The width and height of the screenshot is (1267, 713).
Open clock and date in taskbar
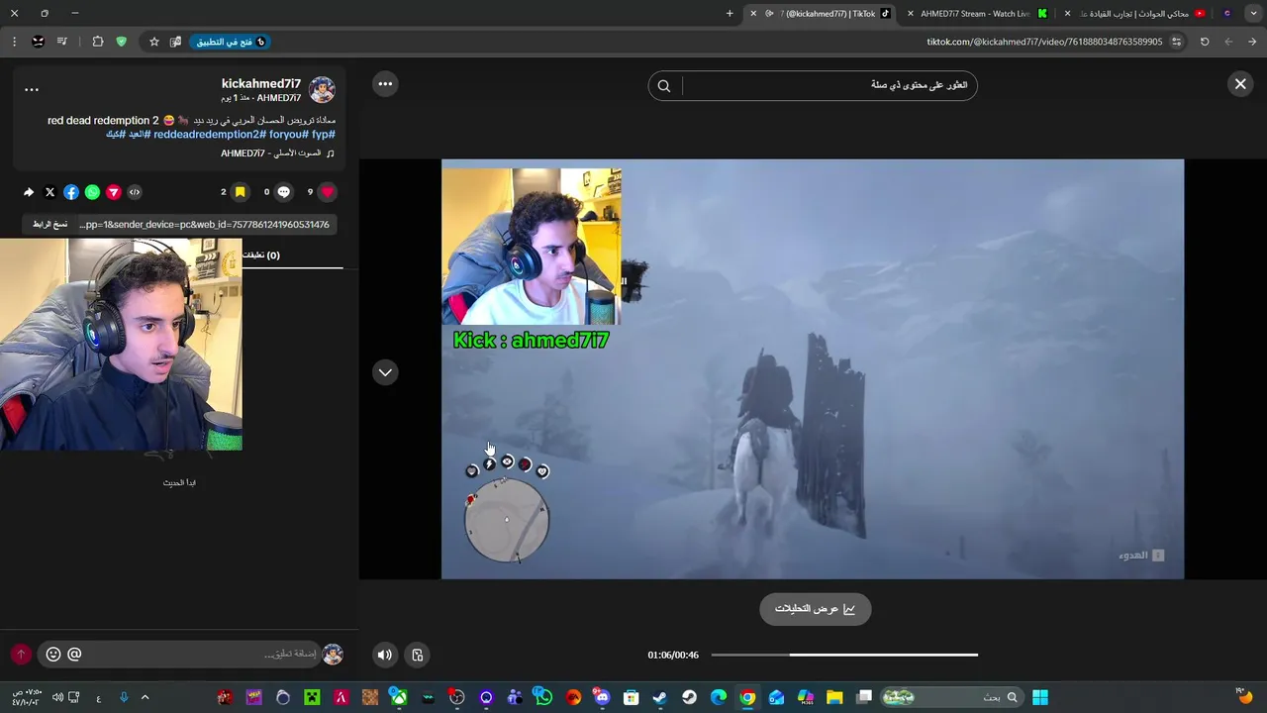tap(27, 697)
